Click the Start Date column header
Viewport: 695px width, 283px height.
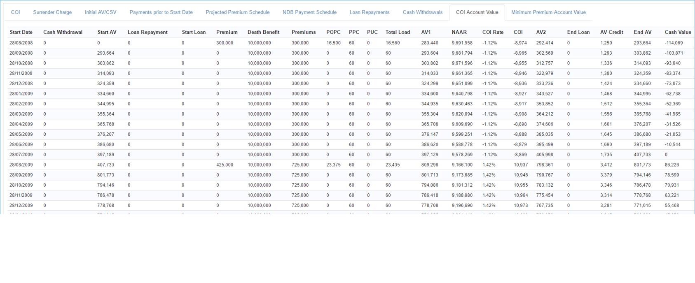click(x=21, y=32)
